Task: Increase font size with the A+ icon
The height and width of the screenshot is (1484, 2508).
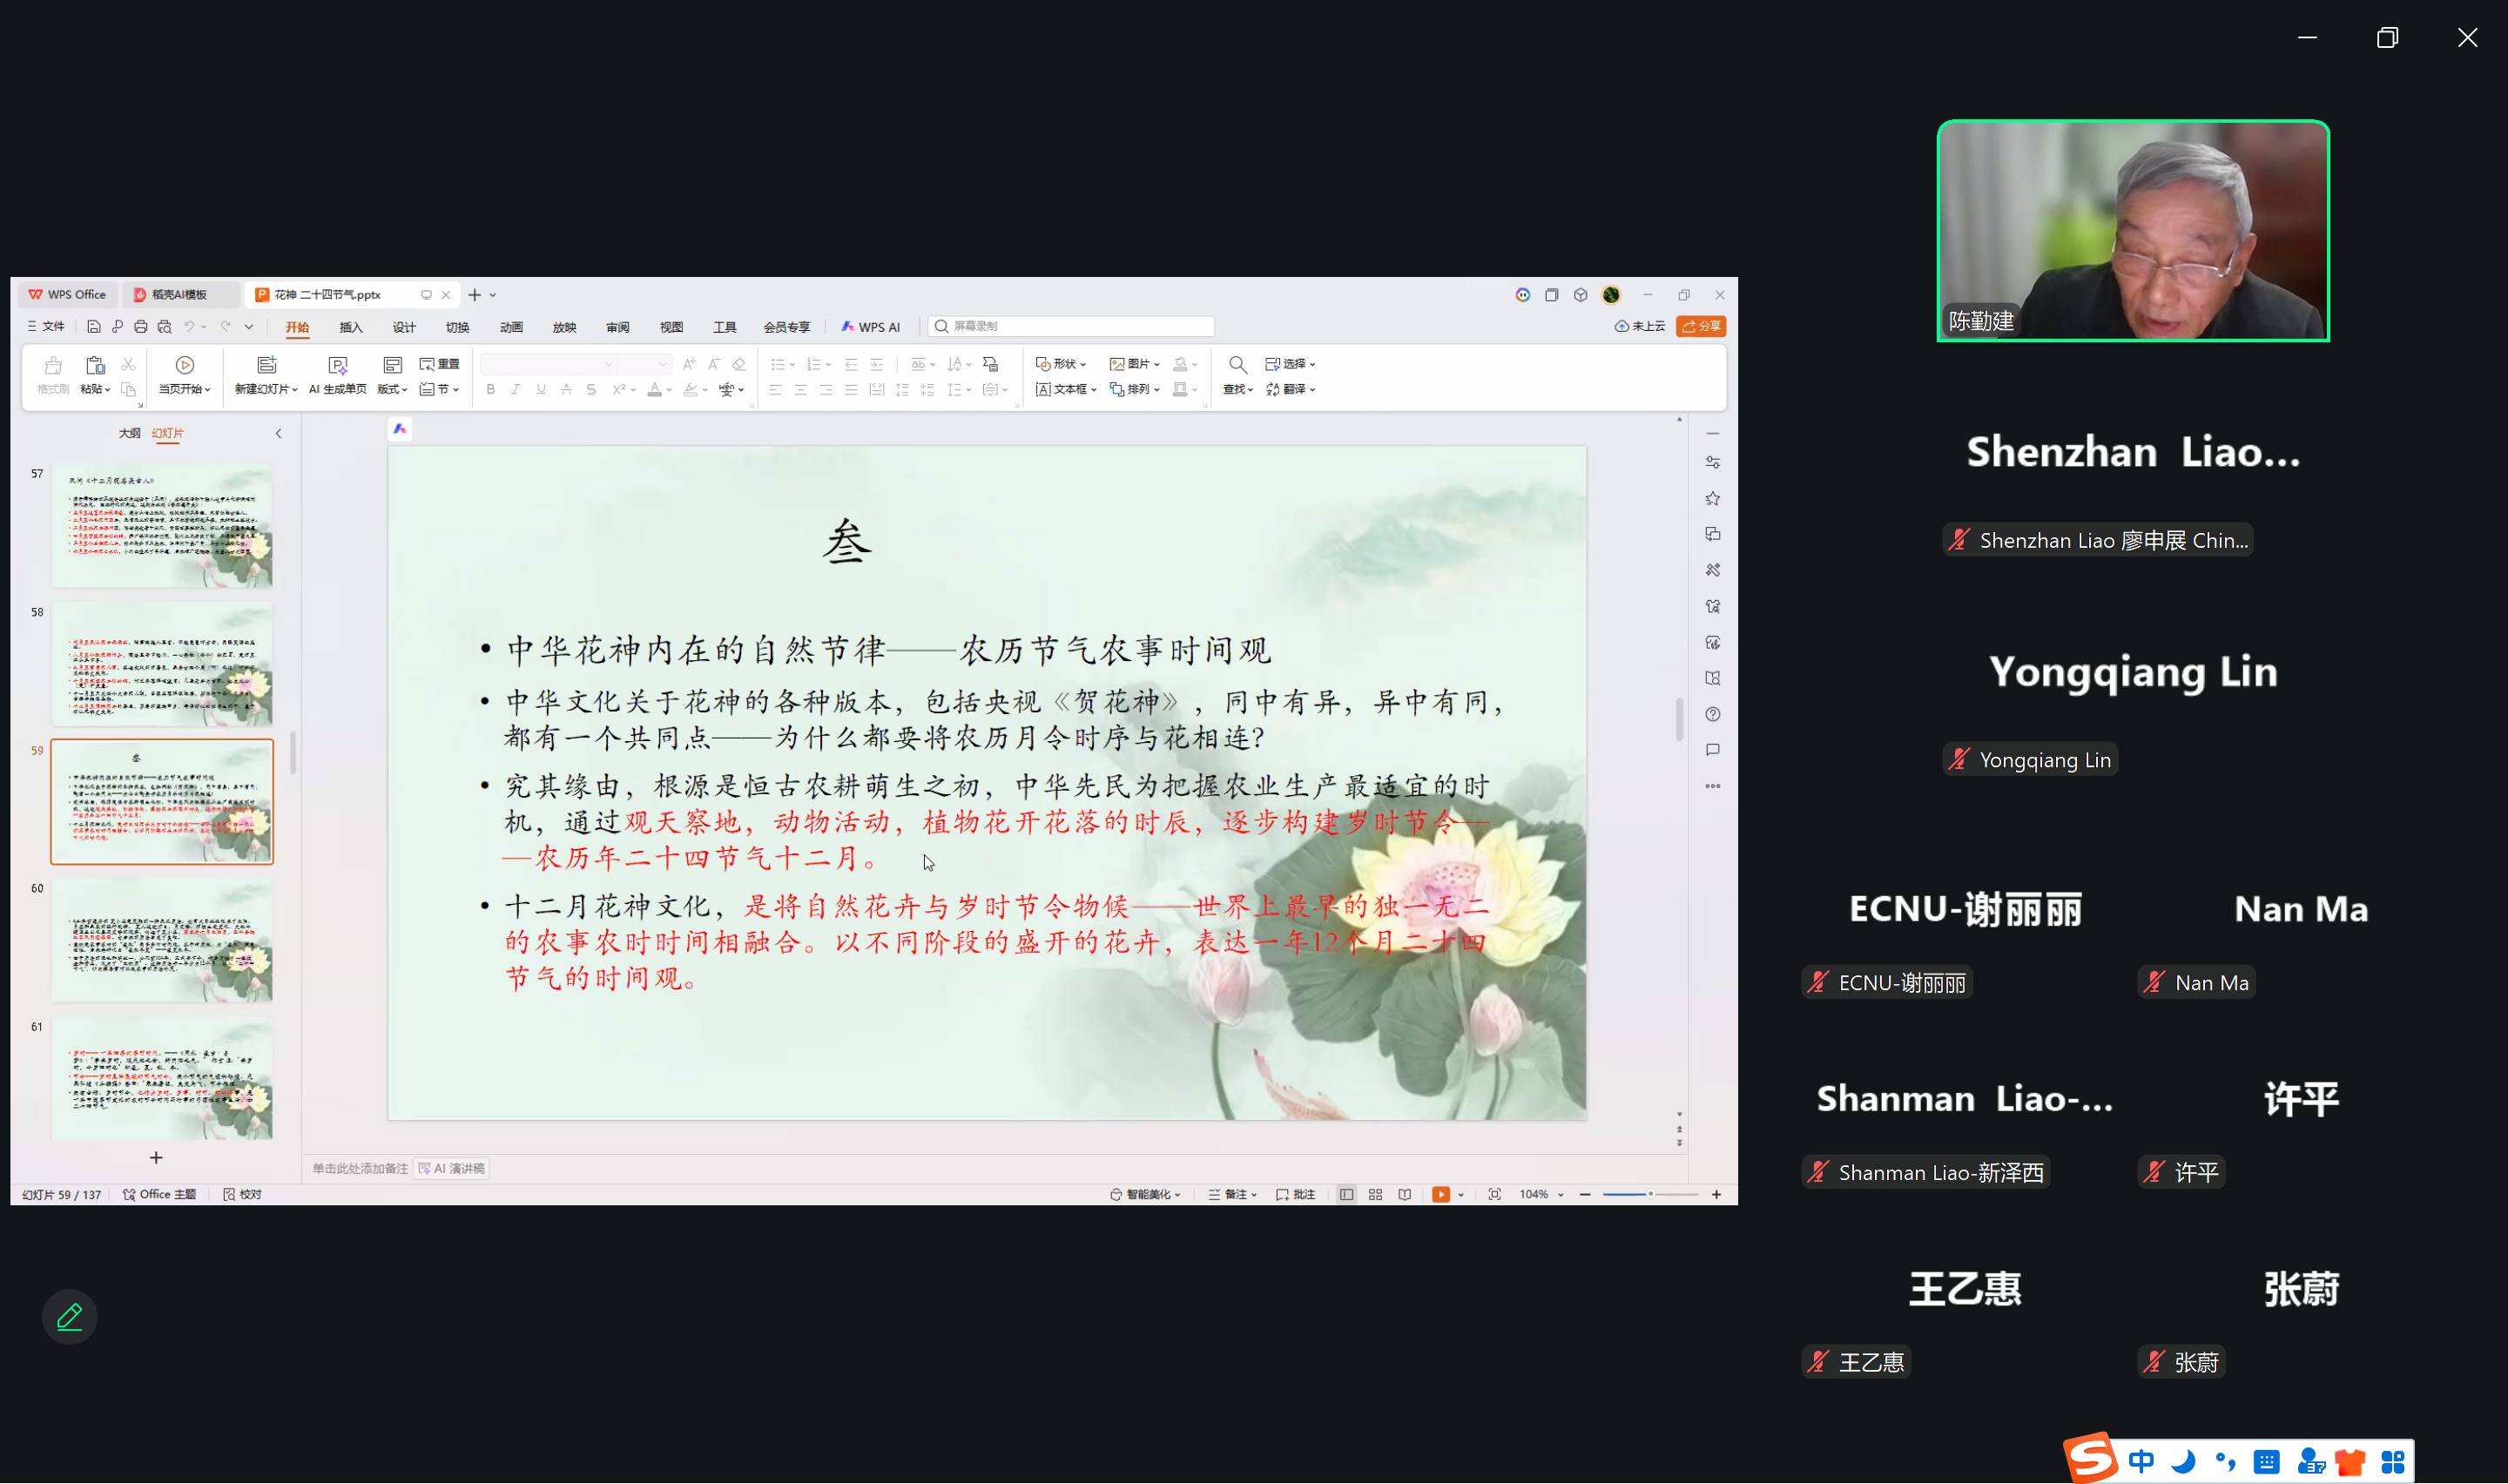Action: (x=689, y=364)
